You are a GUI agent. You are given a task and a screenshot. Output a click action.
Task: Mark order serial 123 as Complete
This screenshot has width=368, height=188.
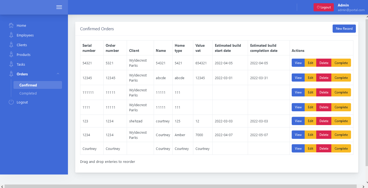tap(341, 121)
